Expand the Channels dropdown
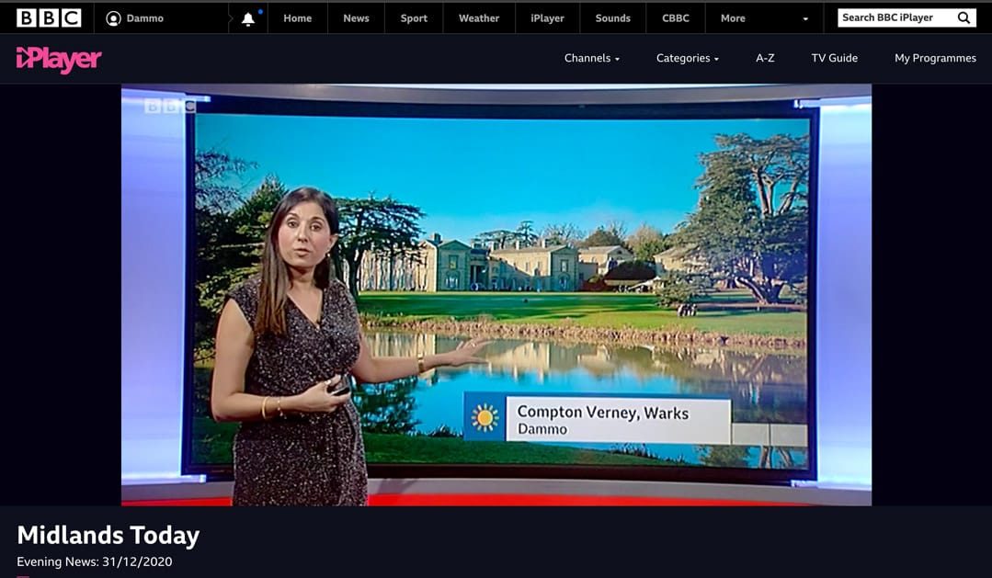This screenshot has height=578, width=992. click(x=591, y=58)
